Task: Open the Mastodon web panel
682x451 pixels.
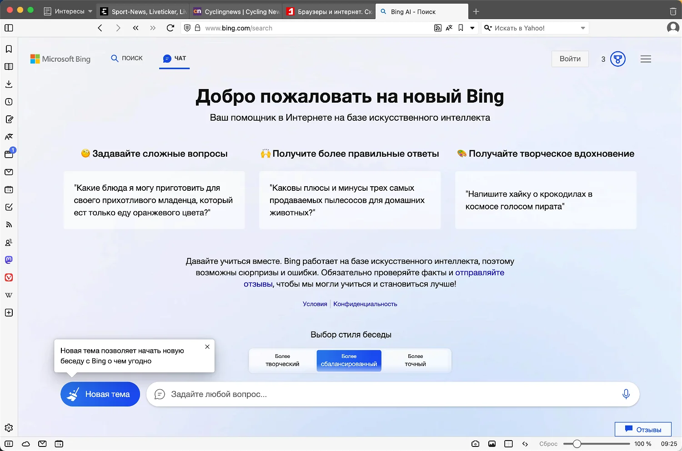Action: point(9,260)
